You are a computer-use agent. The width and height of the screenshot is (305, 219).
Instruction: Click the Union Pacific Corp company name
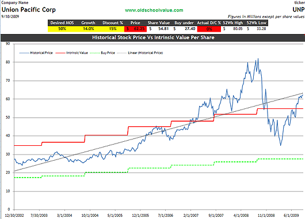(29, 10)
